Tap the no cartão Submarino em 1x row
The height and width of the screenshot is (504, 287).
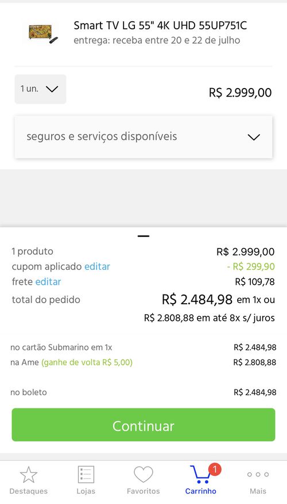coord(143,347)
